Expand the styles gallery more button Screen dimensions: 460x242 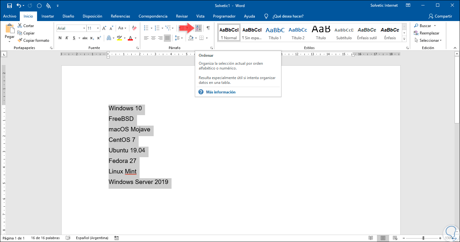(x=404, y=39)
